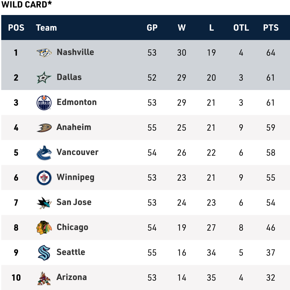The width and height of the screenshot is (290, 290).
Task: Click the W column header
Action: 182,27
